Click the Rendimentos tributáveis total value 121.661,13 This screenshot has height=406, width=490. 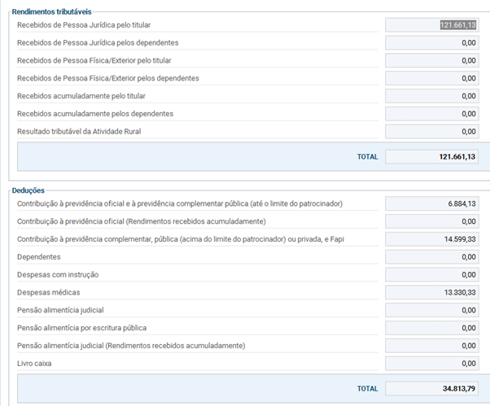coord(431,156)
